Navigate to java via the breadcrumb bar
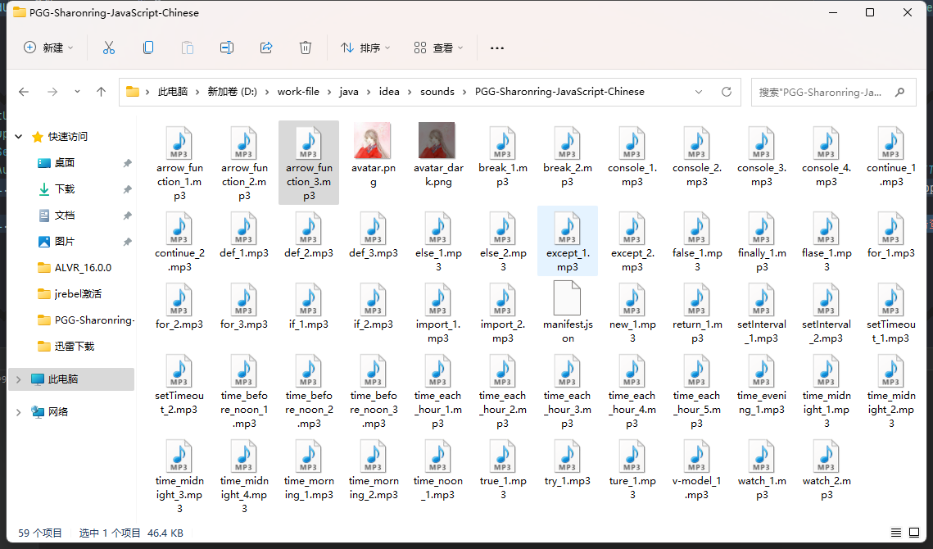This screenshot has height=549, width=933. pos(348,92)
